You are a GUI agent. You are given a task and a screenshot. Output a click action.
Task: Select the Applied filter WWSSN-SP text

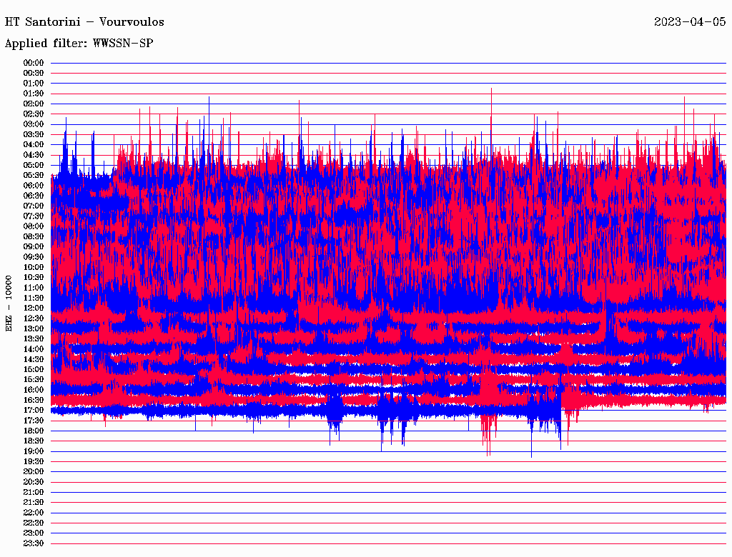[x=79, y=44]
